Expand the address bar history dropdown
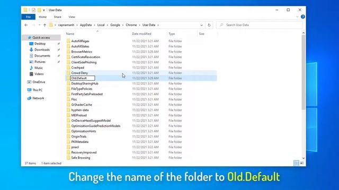Screen dimensions: 339x190 tap(201, 25)
